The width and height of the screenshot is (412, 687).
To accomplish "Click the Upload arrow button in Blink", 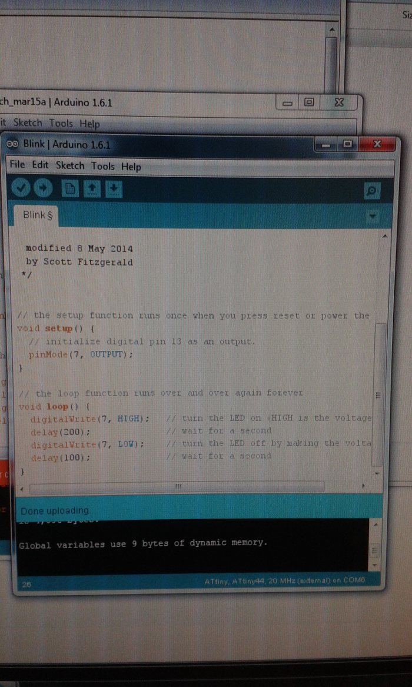I will pyautogui.click(x=44, y=188).
